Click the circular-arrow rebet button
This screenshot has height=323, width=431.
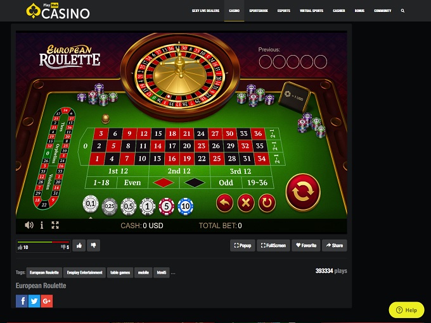point(267,203)
